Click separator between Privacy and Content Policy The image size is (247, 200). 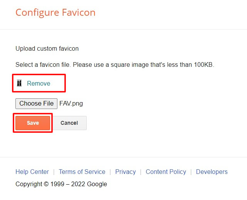141,172
